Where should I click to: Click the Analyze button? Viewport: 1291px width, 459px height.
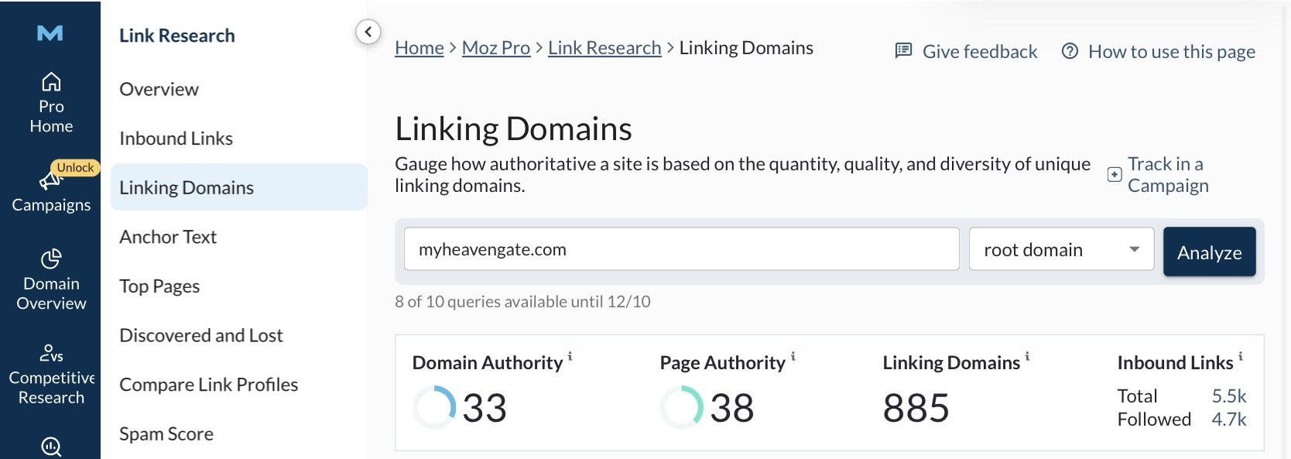1209,252
